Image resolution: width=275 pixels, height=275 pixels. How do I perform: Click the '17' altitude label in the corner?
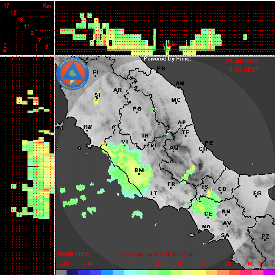tap(6, 5)
